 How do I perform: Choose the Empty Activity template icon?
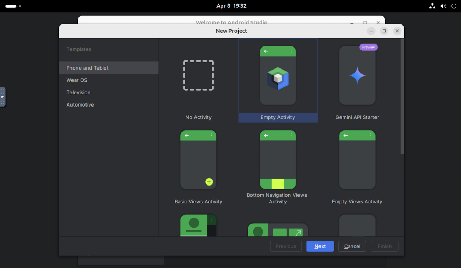tap(278, 76)
